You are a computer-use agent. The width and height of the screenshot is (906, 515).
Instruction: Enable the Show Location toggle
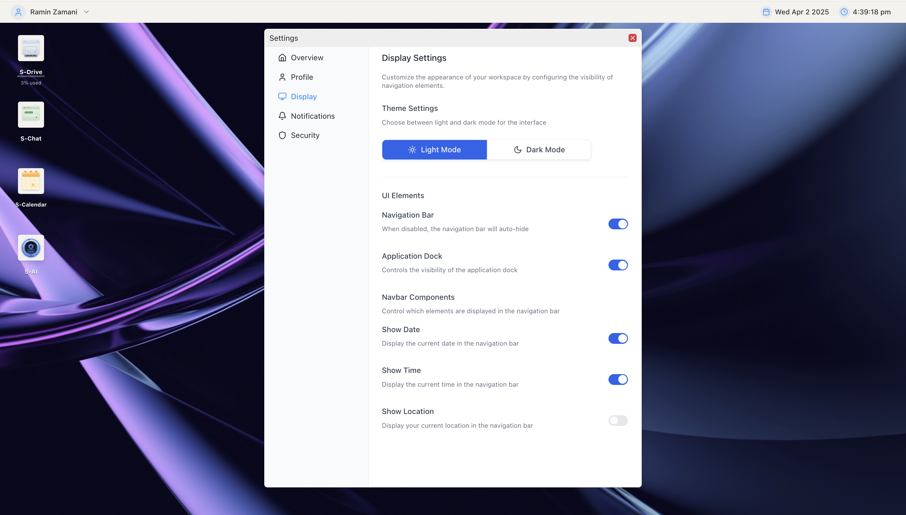[x=617, y=421]
